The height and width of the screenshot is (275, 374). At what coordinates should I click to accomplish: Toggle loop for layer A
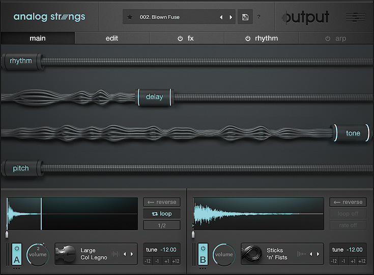162,214
